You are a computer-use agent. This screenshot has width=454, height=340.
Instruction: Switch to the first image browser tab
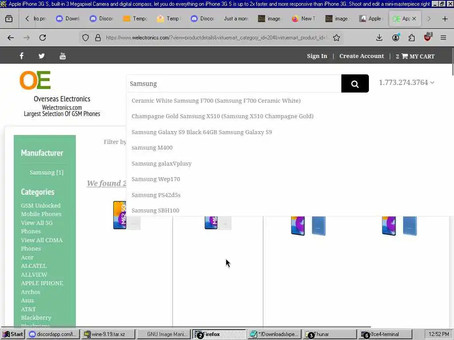tap(270, 19)
